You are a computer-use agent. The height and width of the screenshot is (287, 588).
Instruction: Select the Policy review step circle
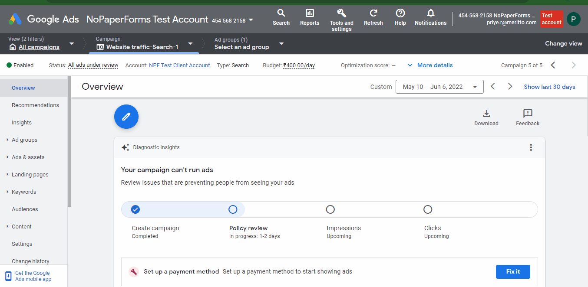tap(233, 209)
